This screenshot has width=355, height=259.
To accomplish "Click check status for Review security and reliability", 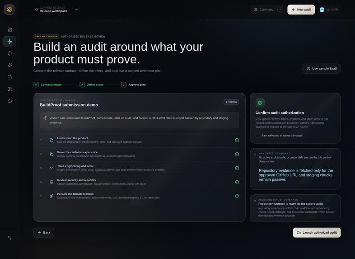I will [237, 182].
